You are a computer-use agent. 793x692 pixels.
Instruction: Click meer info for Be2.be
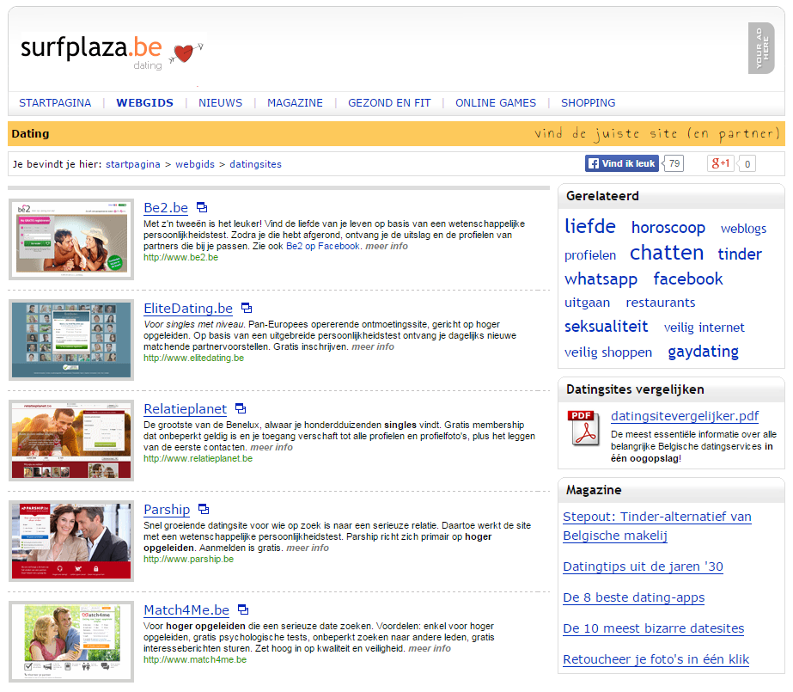[387, 247]
